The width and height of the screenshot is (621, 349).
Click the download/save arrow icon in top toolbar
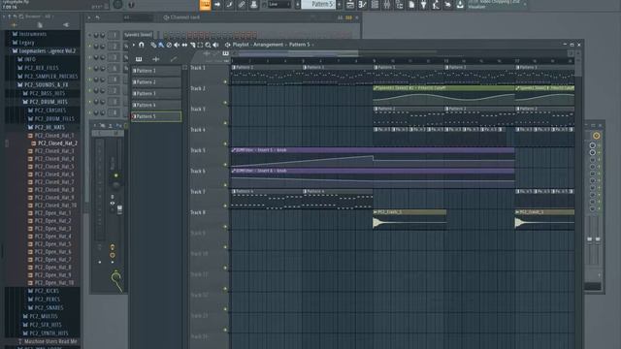[x=460, y=5]
